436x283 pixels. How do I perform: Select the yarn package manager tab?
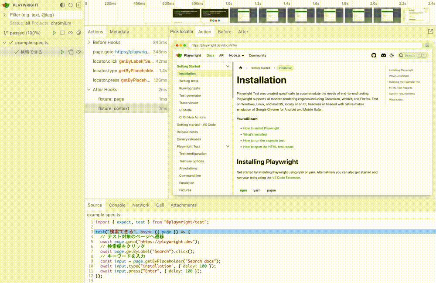pos(257,190)
